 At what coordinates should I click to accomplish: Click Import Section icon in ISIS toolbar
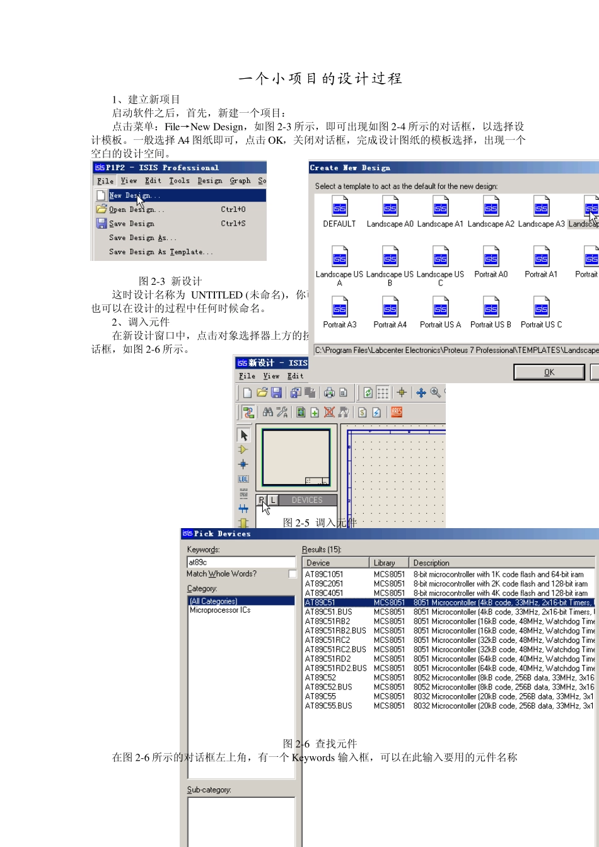[295, 393]
